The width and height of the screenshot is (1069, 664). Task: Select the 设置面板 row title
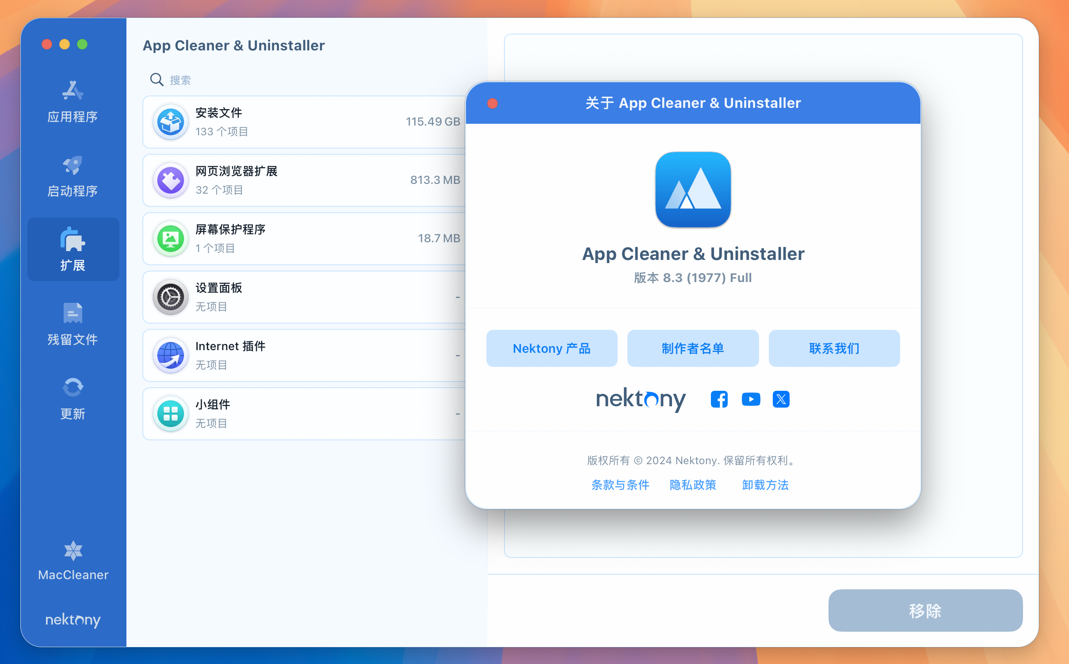click(219, 288)
